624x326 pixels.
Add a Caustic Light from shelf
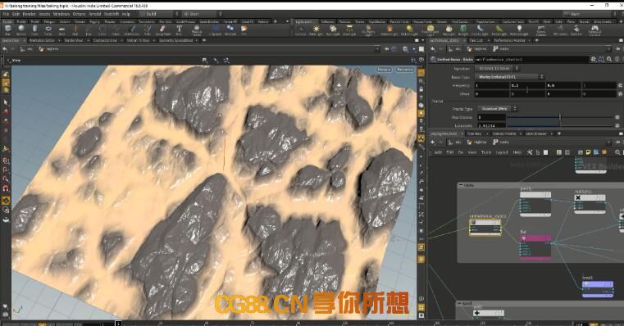[x=481, y=29]
